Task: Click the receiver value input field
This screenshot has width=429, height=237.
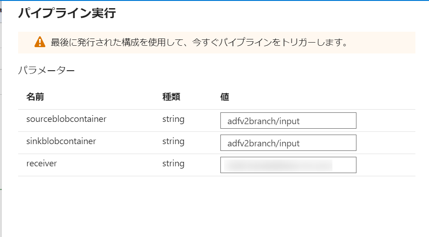Action: [x=288, y=165]
